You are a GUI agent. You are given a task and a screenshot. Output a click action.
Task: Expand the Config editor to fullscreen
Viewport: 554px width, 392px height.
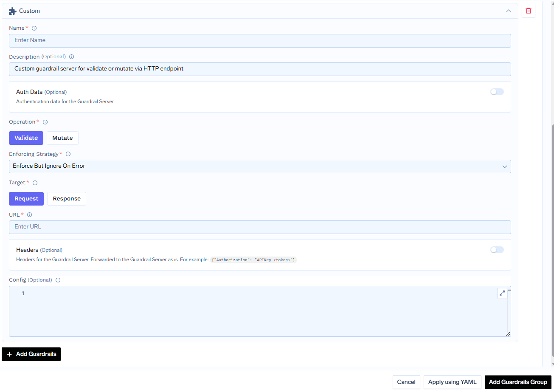pos(502,293)
